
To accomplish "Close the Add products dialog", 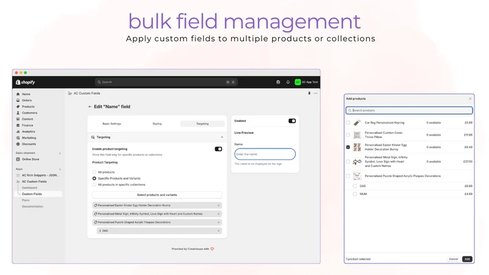I will coord(470,99).
